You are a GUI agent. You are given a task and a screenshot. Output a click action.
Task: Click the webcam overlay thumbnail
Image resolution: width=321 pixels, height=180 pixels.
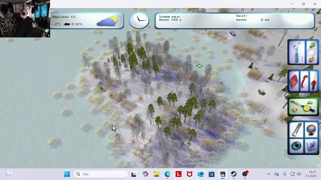pyautogui.click(x=25, y=19)
